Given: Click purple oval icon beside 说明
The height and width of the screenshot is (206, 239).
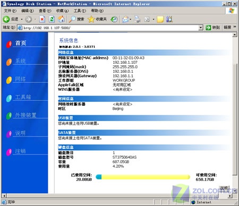Looking at the screenshot, I should [x=9, y=134].
